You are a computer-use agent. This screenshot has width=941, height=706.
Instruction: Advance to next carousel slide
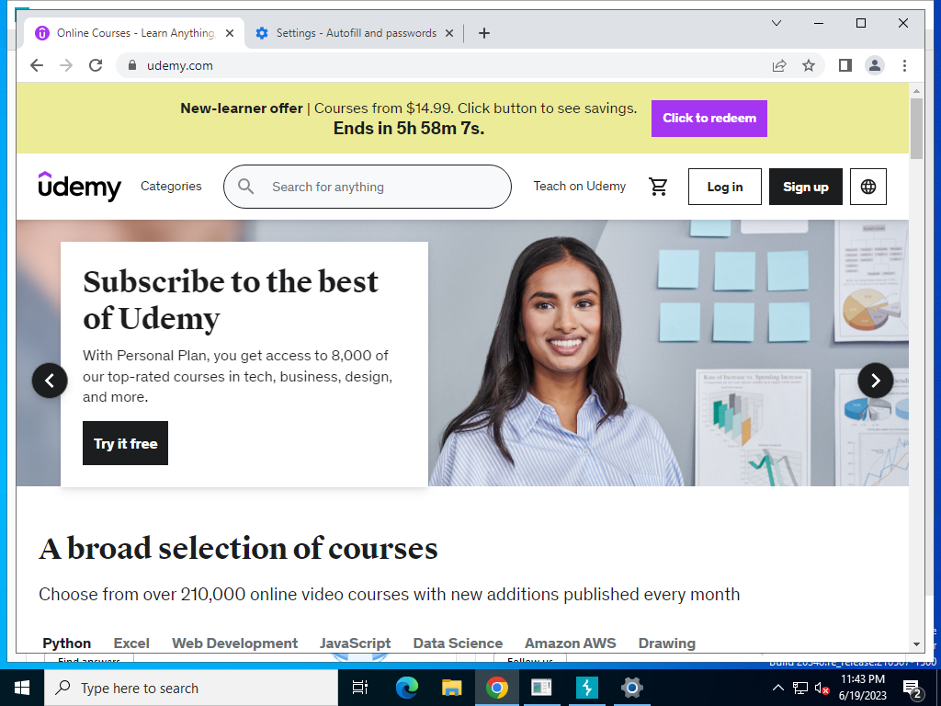click(875, 380)
